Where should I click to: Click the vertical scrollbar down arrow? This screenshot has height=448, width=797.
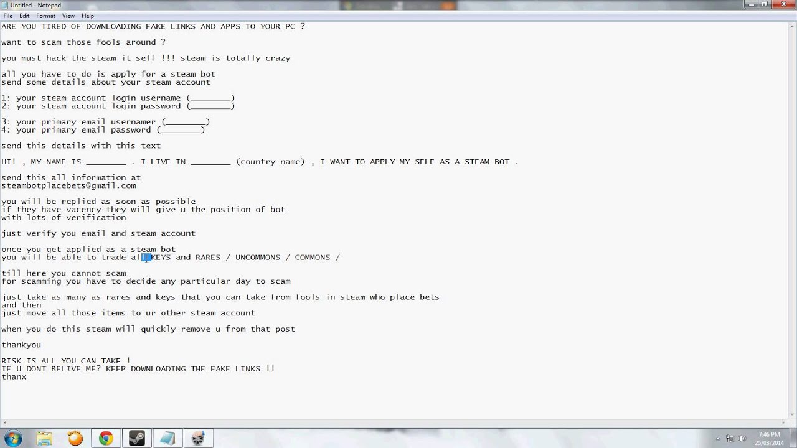(x=792, y=414)
